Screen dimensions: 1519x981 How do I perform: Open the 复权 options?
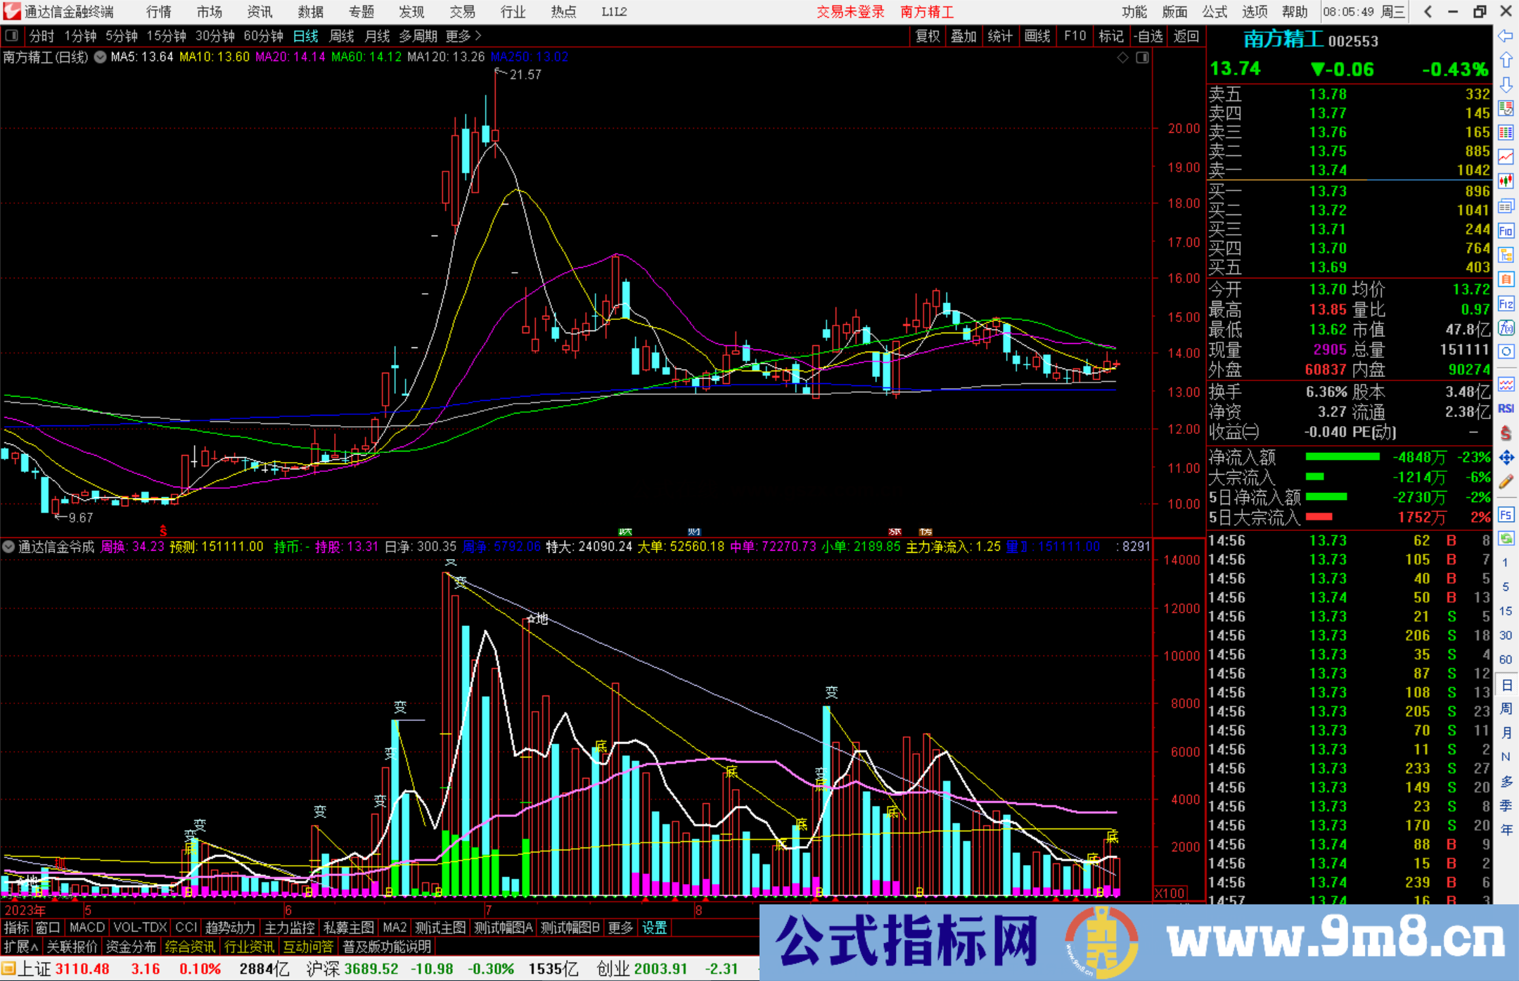coord(928,36)
